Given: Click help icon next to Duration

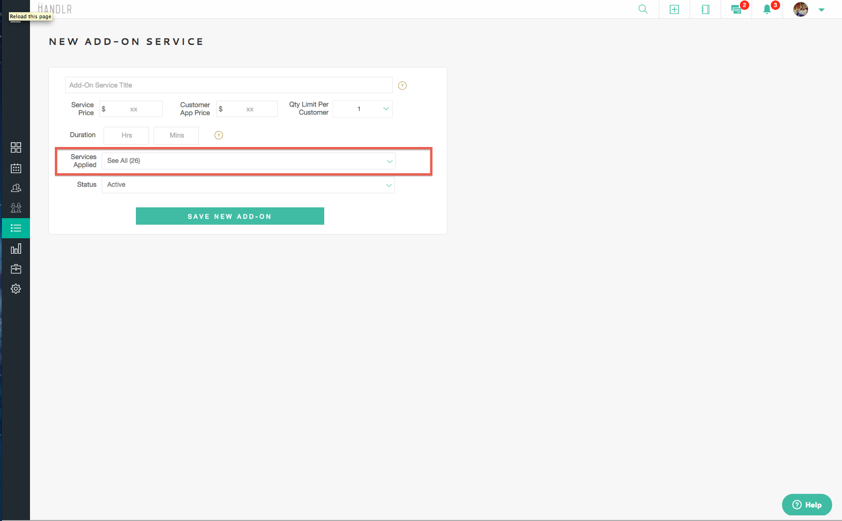Looking at the screenshot, I should pos(218,135).
